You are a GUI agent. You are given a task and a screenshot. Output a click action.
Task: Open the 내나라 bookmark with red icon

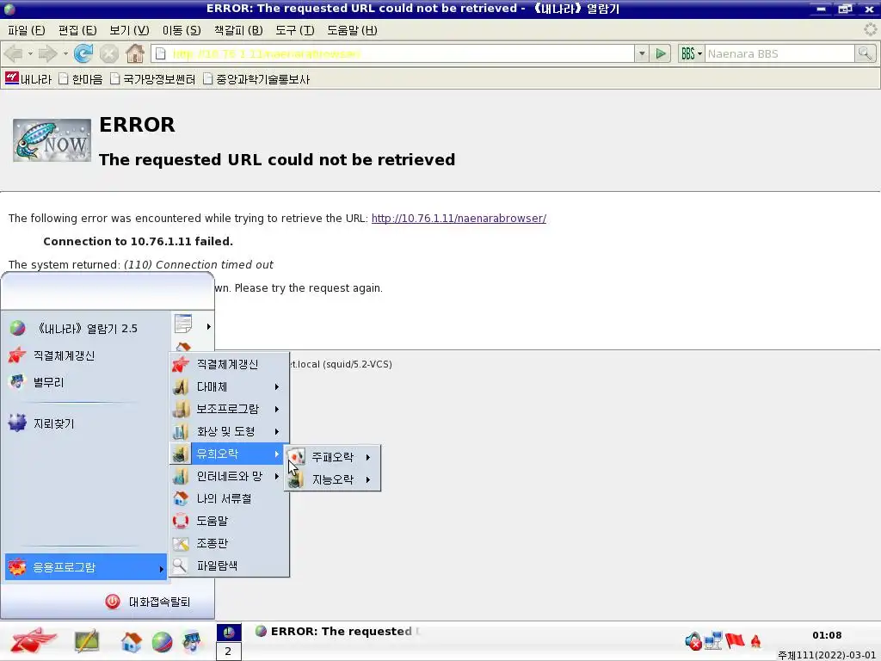[28, 78]
